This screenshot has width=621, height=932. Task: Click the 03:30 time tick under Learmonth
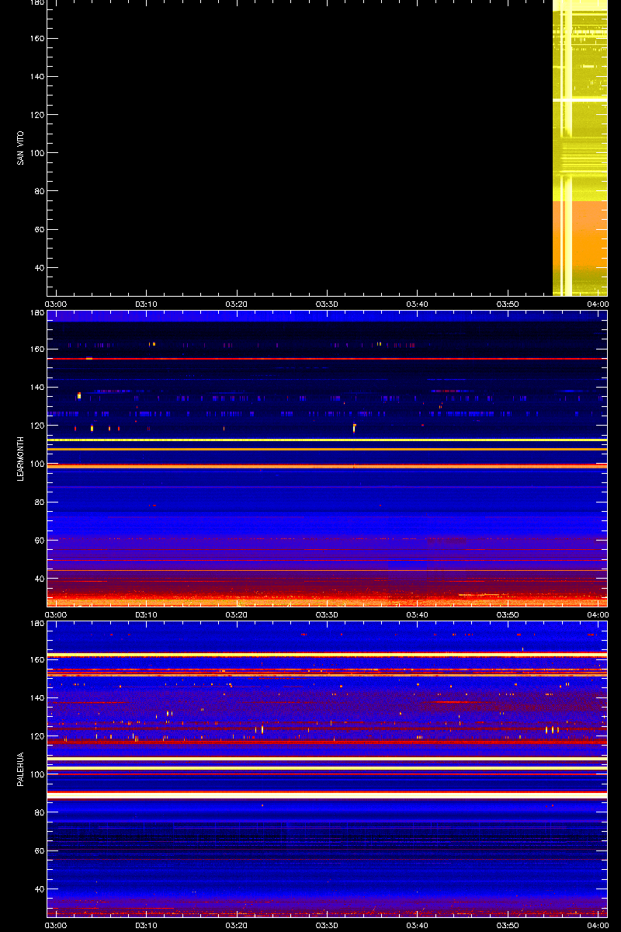(327, 614)
